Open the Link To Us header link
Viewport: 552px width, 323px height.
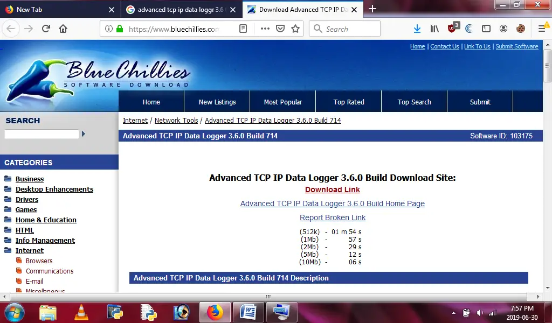click(x=477, y=46)
